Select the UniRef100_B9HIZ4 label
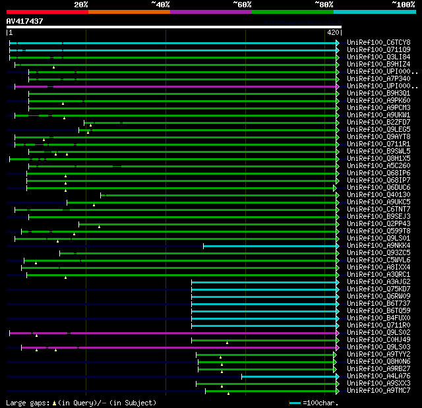 [x=378, y=65]
